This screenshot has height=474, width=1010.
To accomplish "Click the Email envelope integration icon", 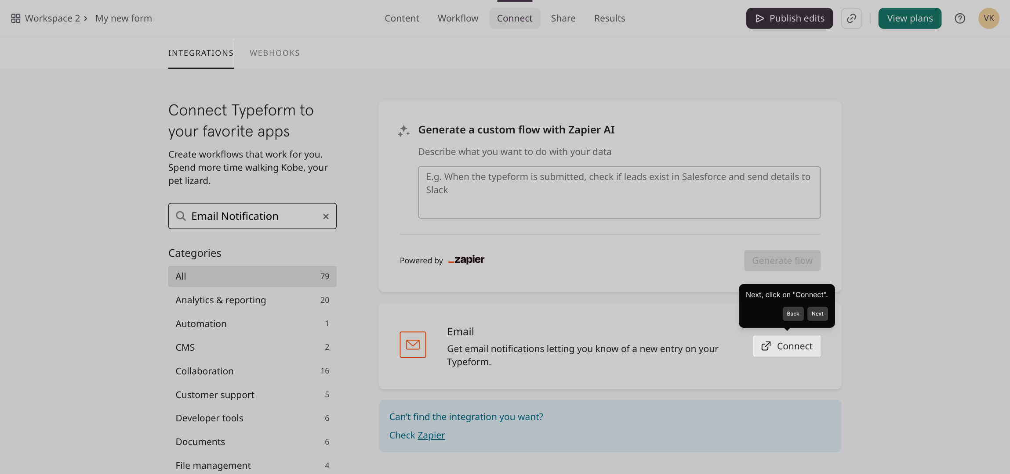I will pos(413,345).
